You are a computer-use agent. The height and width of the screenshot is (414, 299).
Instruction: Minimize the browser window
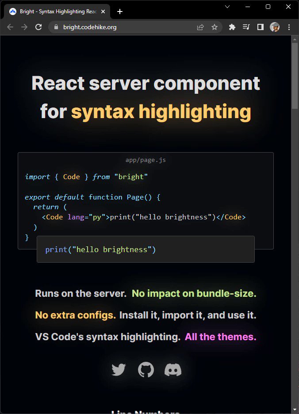click(x=248, y=7)
